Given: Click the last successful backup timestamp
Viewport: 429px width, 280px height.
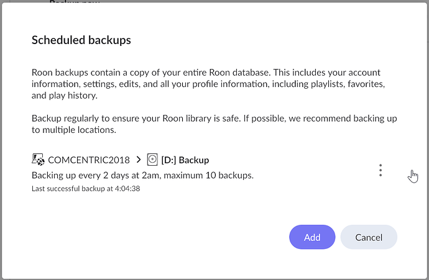Looking at the screenshot, I should pyautogui.click(x=86, y=189).
